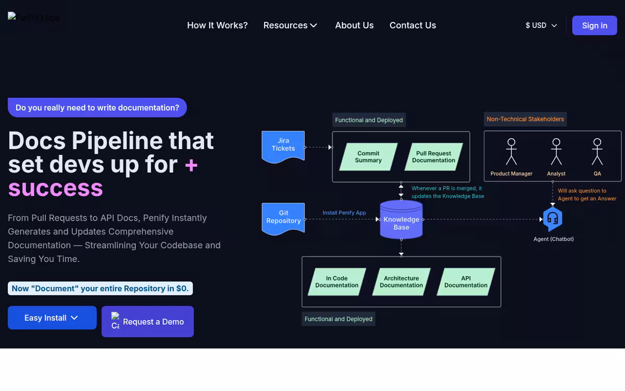Open the $ USD currency dropdown
The height and width of the screenshot is (391, 625).
tap(541, 25)
